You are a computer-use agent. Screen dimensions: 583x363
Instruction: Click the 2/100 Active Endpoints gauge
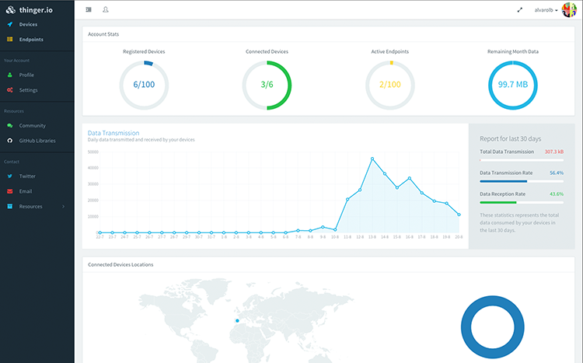click(390, 86)
